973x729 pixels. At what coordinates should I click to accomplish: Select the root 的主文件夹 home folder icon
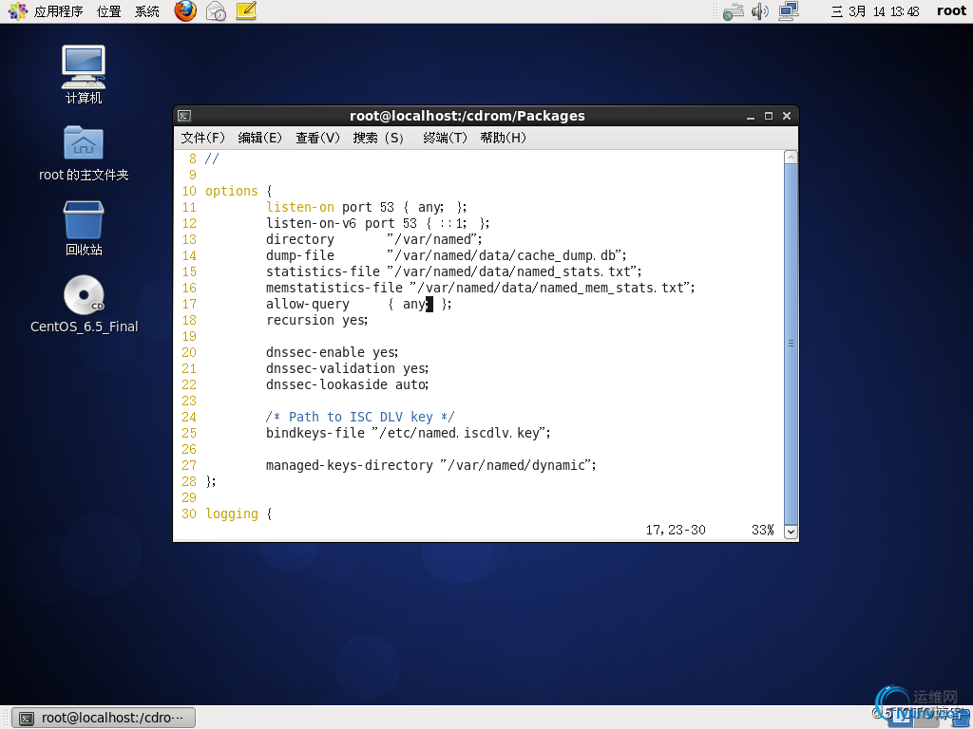[84, 153]
